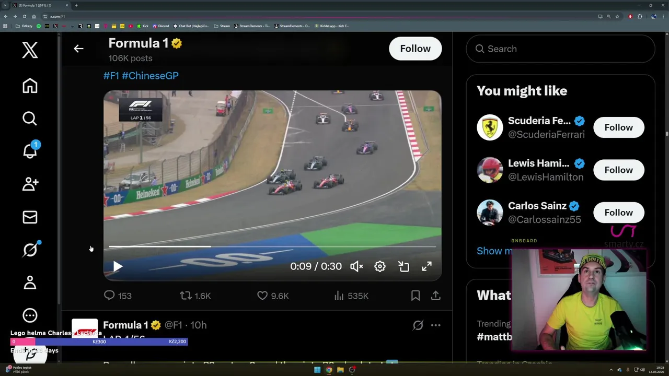Open the Grok icon in sidebar
Viewport: 669px width, 376px height.
[x=30, y=250]
